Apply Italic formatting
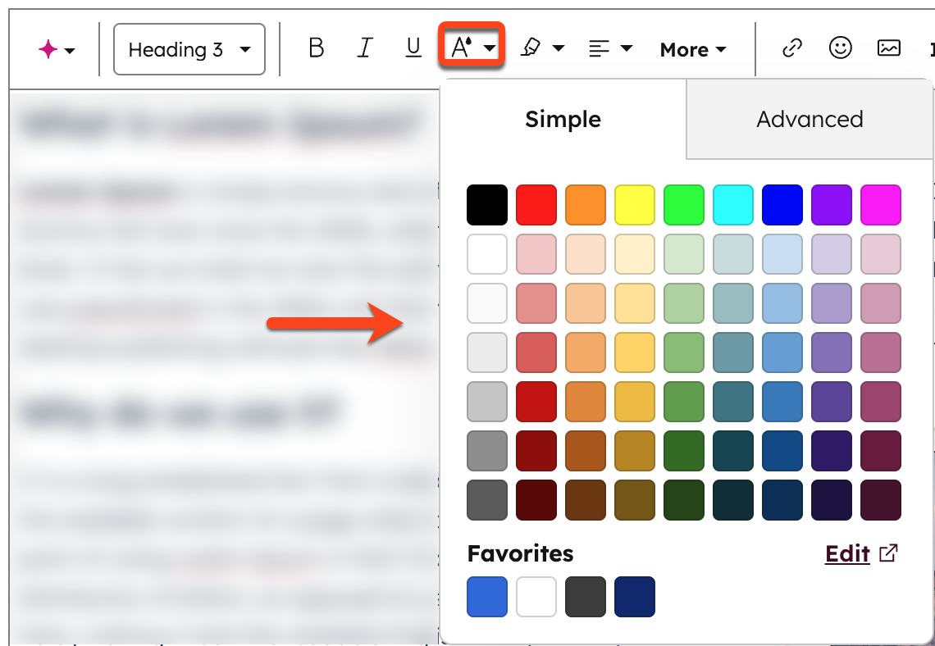This screenshot has height=646, width=935. point(365,48)
